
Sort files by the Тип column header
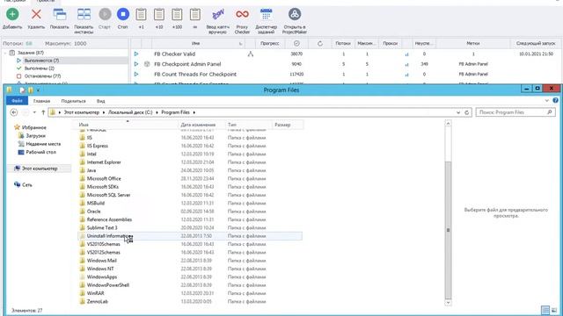tap(248, 125)
